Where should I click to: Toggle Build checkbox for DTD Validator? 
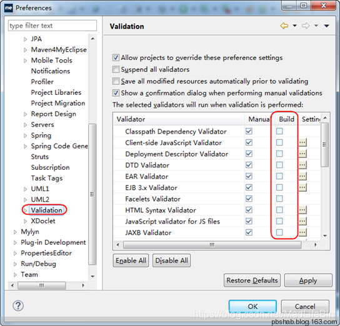[279, 165]
